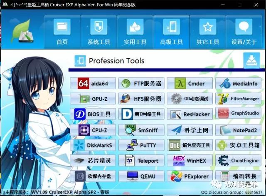Switch to the 系统工具 tab
The image size is (266, 196).
99,32
